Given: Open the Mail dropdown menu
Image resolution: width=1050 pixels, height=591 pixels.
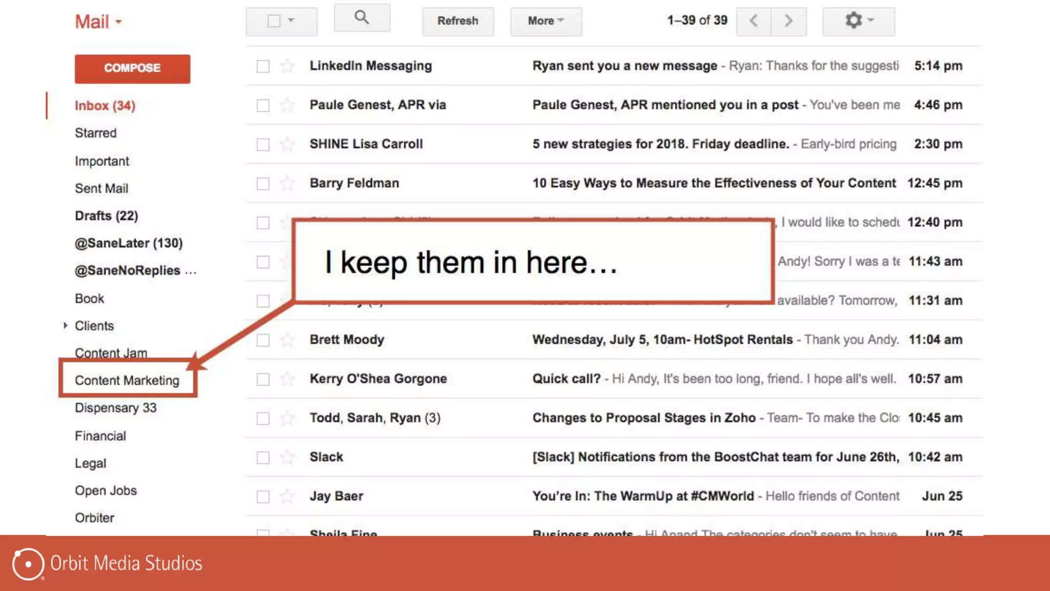Looking at the screenshot, I should point(98,22).
